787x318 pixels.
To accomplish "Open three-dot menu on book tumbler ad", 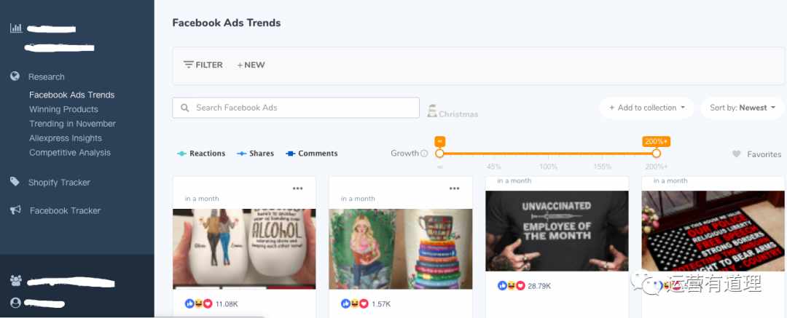I will (454, 188).
